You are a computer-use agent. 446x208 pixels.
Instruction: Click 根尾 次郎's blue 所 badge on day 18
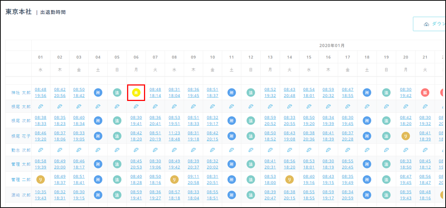(367, 121)
